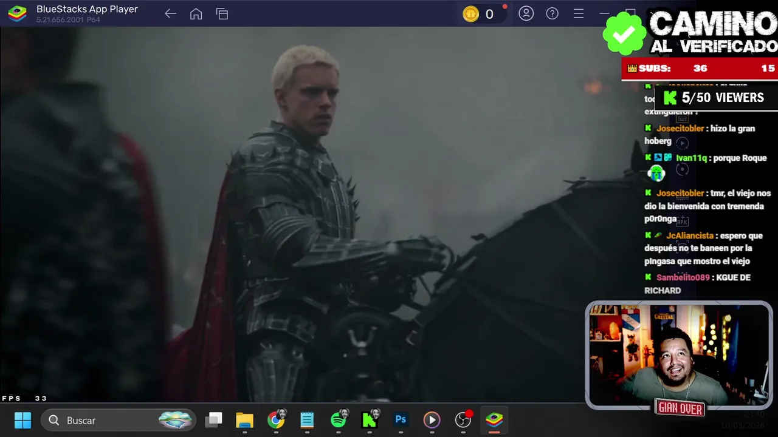This screenshot has width=778, height=437.
Task: Click the Ivan11q chat username
Action: click(x=691, y=158)
